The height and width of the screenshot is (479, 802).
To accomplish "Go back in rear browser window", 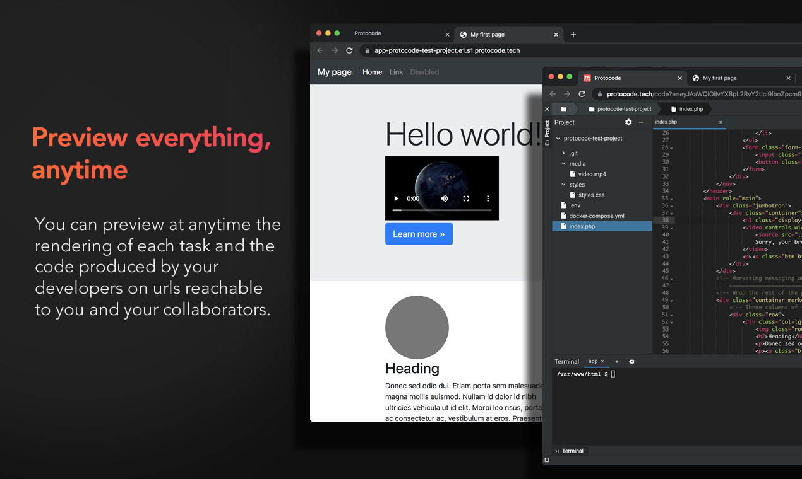I will pos(320,50).
